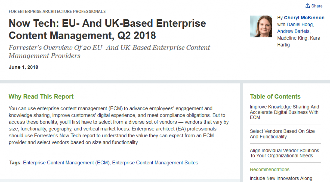Click the italic report subtitle text
The height and width of the screenshot is (182, 330).
pyautogui.click(x=109, y=51)
